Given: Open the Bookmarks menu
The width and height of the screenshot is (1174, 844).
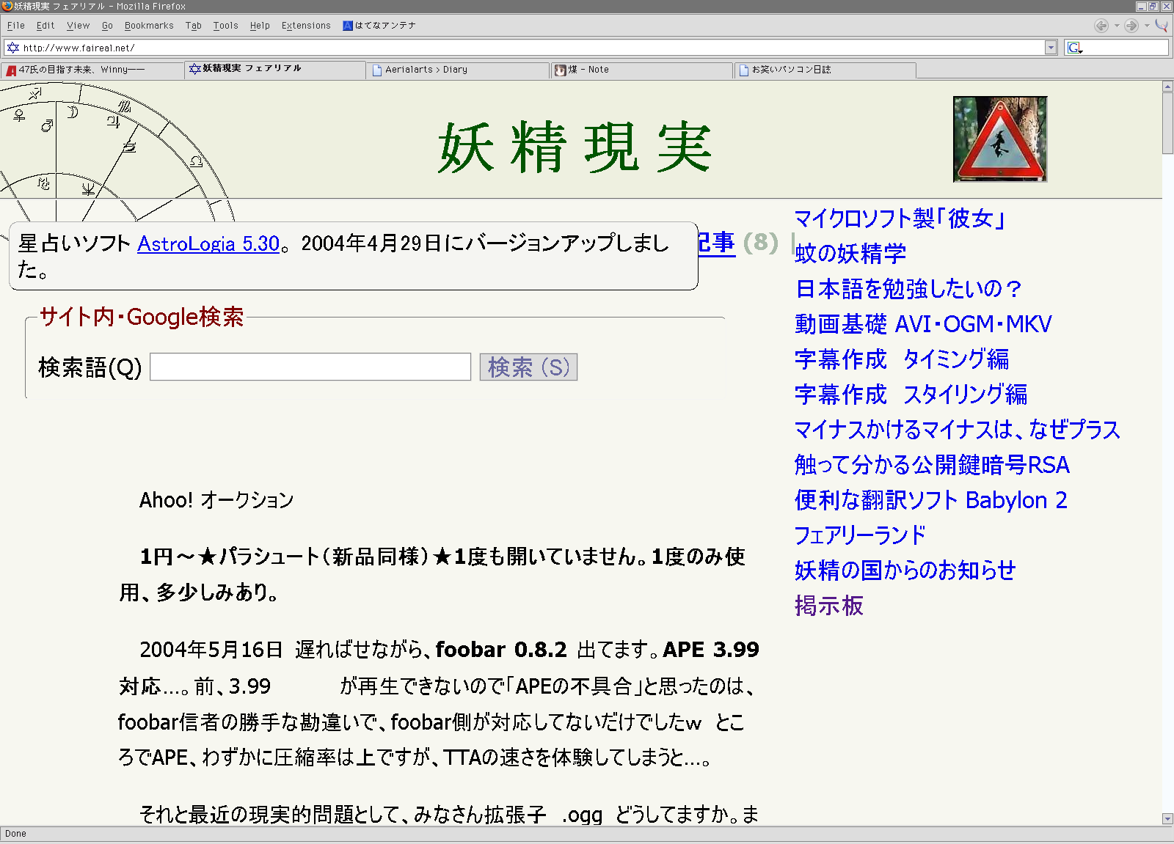Looking at the screenshot, I should [149, 26].
